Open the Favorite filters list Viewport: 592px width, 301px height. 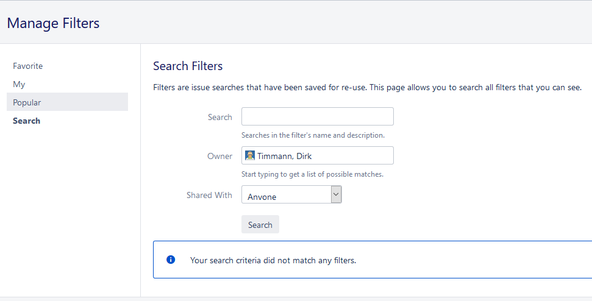click(x=28, y=66)
